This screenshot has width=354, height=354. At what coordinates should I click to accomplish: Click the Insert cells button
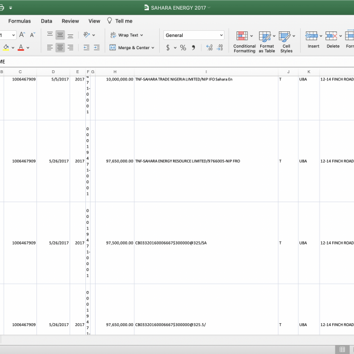tap(312, 40)
